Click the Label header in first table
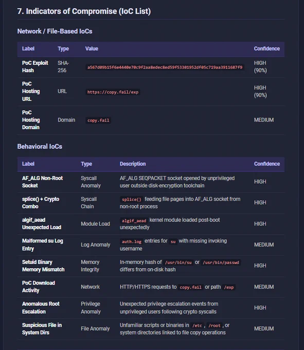 [28, 49]
